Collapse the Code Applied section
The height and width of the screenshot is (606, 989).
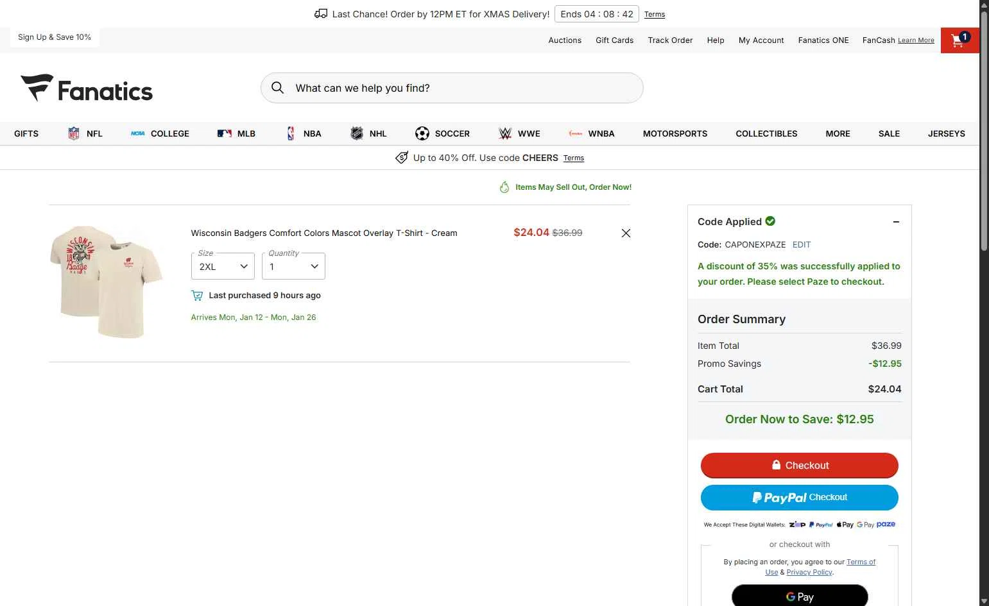(x=896, y=222)
